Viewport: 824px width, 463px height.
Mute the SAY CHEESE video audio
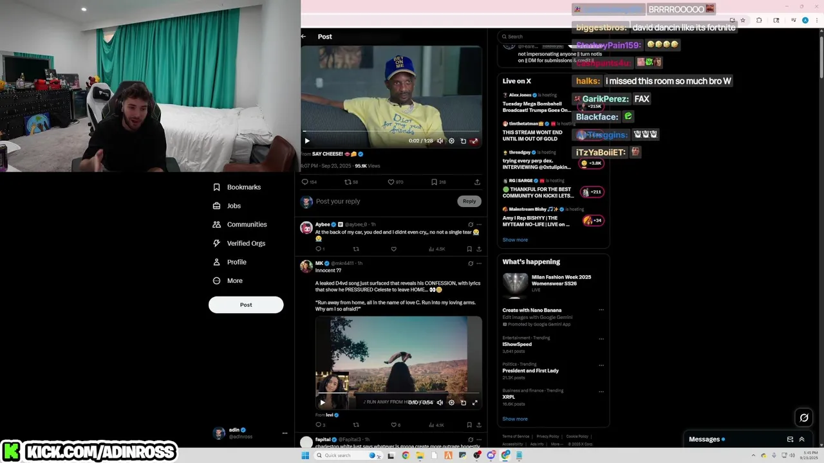tap(440, 141)
